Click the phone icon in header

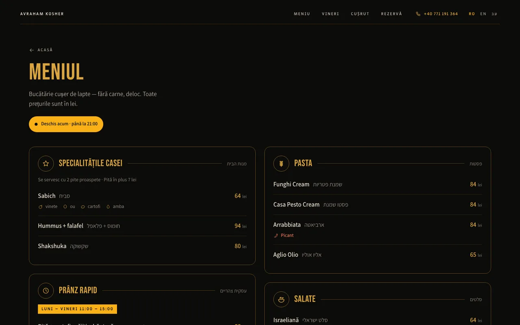point(418,14)
